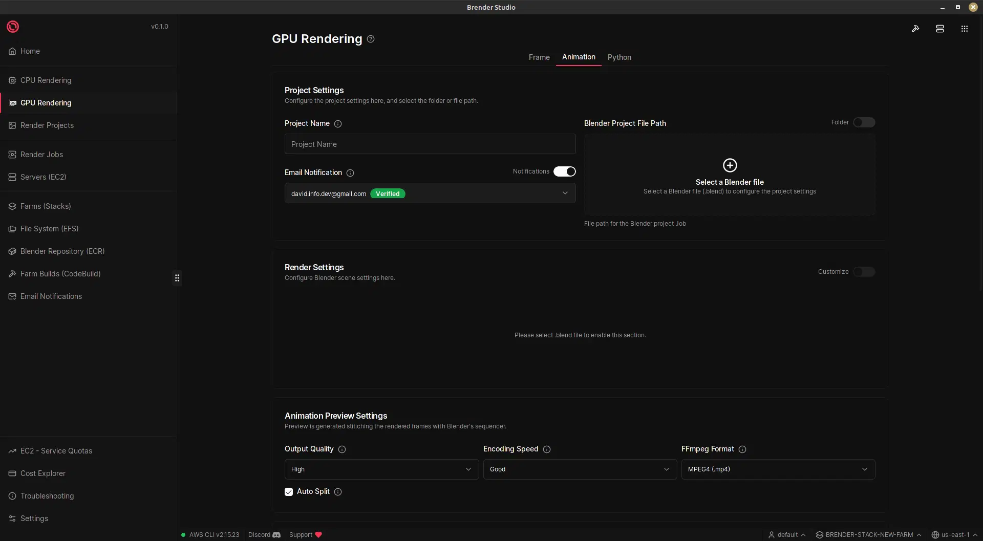This screenshot has height=541, width=983.
Task: Enable the Customize render settings toggle
Action: click(x=864, y=272)
